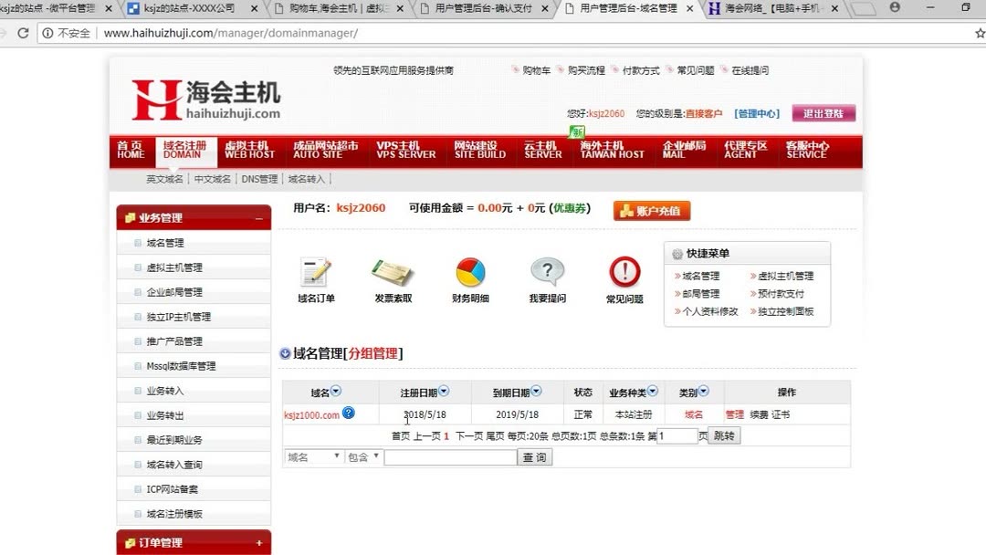This screenshot has height=555, width=986.
Task: Click the 退出登录 logout button
Action: (x=823, y=111)
